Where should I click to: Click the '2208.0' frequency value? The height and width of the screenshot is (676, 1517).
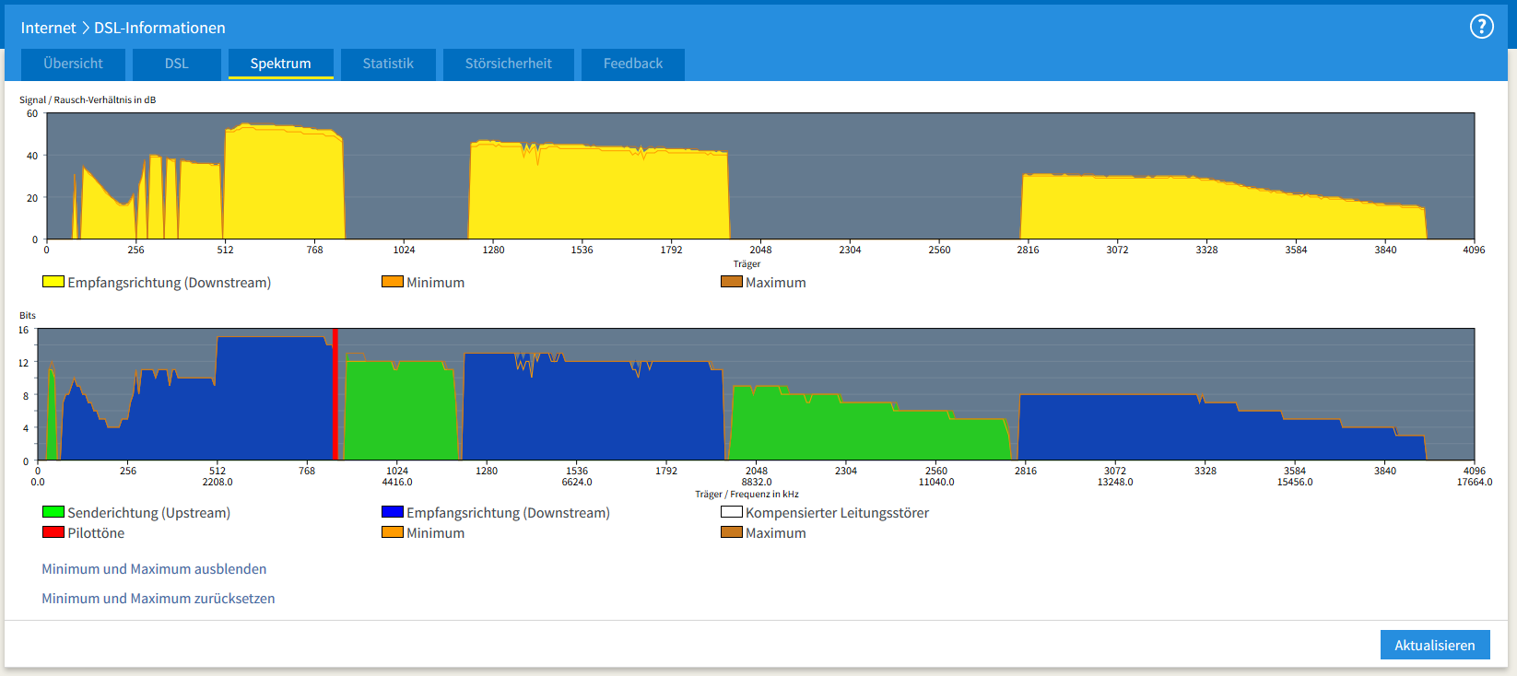(x=218, y=482)
